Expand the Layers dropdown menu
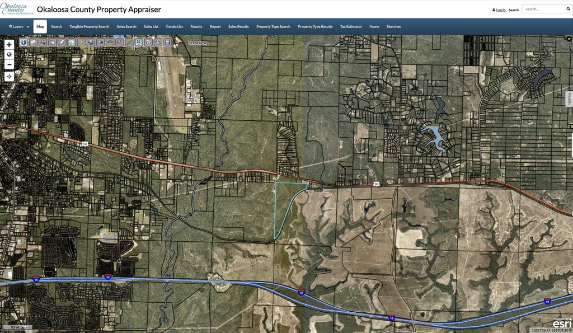Viewport: 573px width, 333px height. pos(19,26)
